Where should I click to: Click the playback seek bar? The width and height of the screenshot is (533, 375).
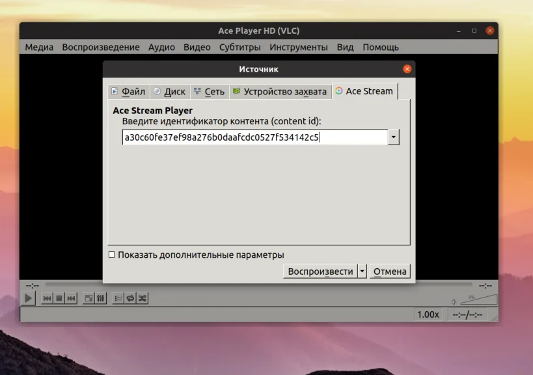(x=258, y=285)
